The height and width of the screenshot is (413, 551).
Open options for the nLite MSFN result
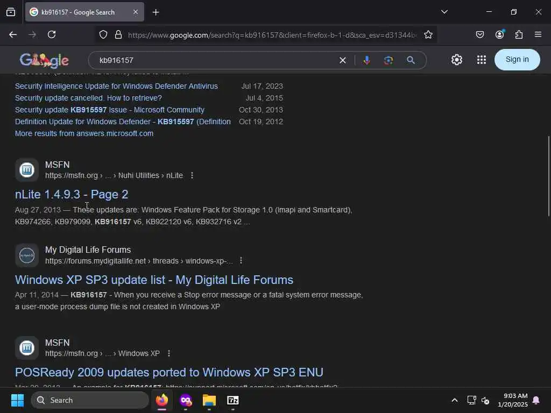[x=192, y=175]
